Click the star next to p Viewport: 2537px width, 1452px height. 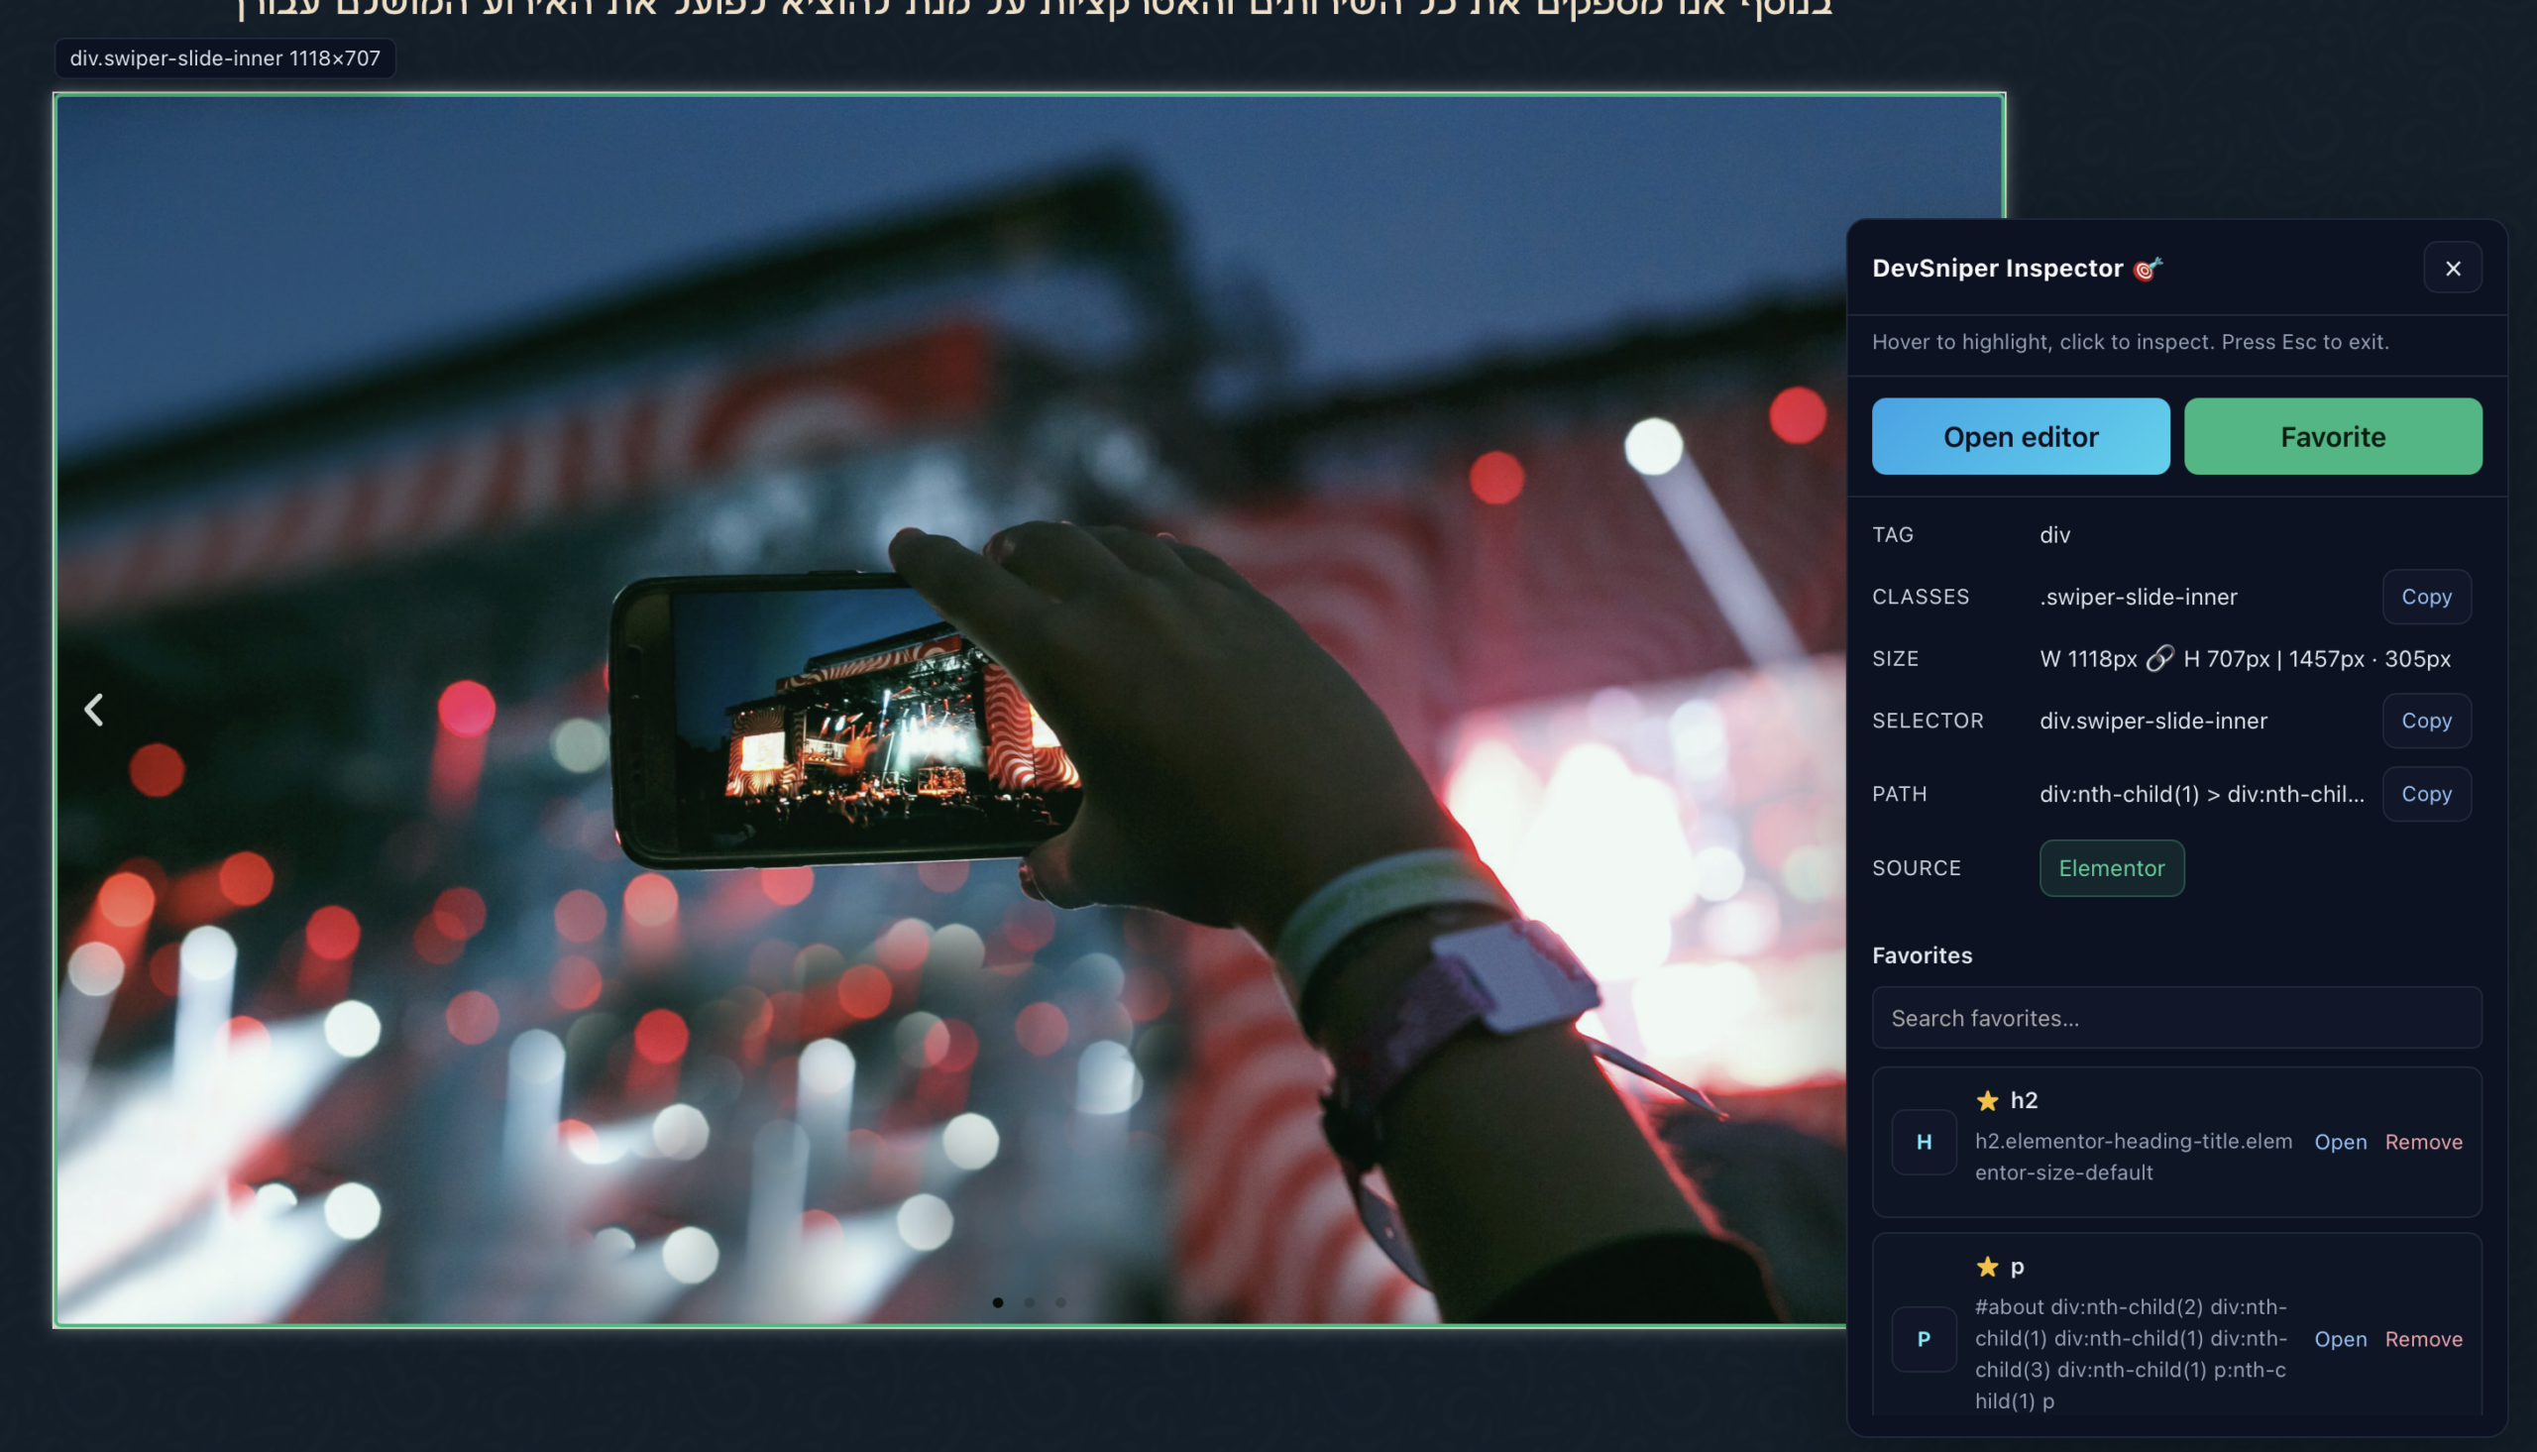coord(1986,1267)
